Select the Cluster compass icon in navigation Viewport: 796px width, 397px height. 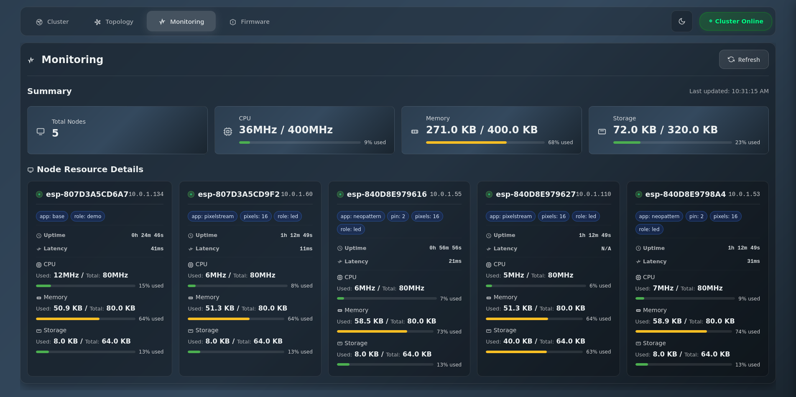pos(39,22)
